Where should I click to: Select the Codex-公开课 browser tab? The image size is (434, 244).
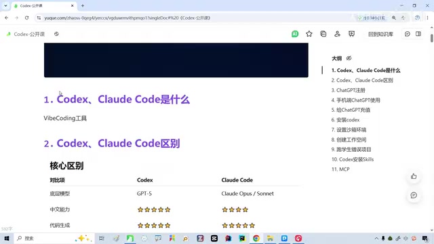point(44,6)
